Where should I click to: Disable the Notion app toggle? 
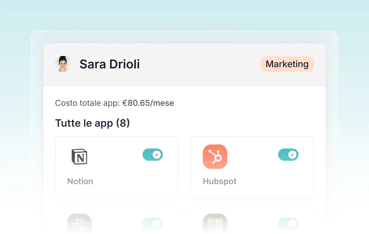(x=153, y=155)
